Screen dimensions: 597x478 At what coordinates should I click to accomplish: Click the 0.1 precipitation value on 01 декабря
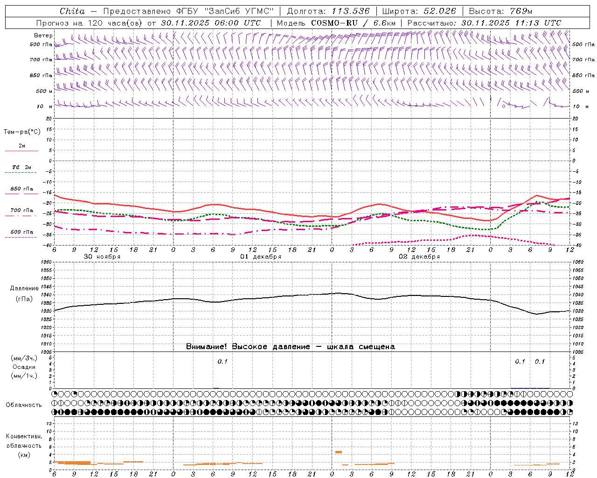[x=222, y=362]
